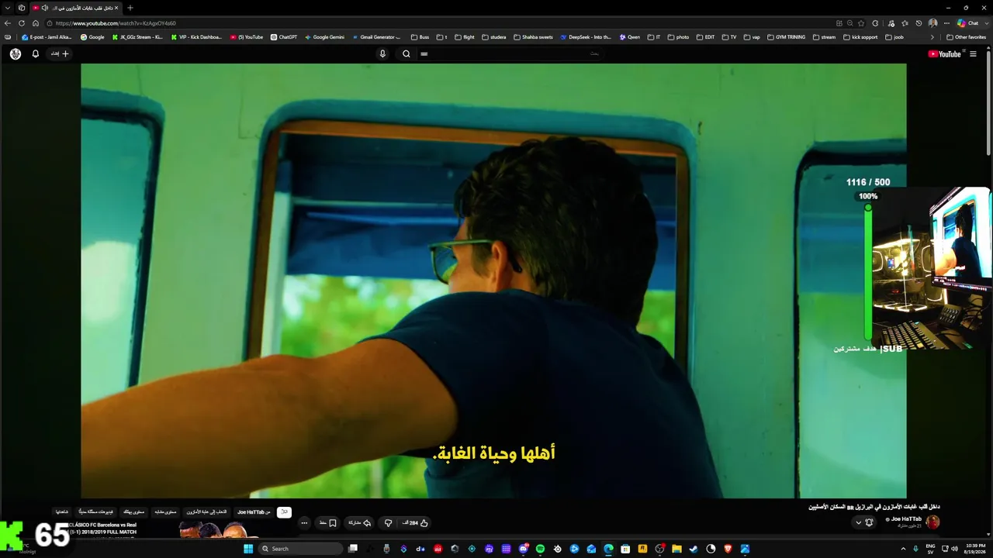Add page to favorites with star icon
Viewport: 993px width, 558px height.
point(861,23)
